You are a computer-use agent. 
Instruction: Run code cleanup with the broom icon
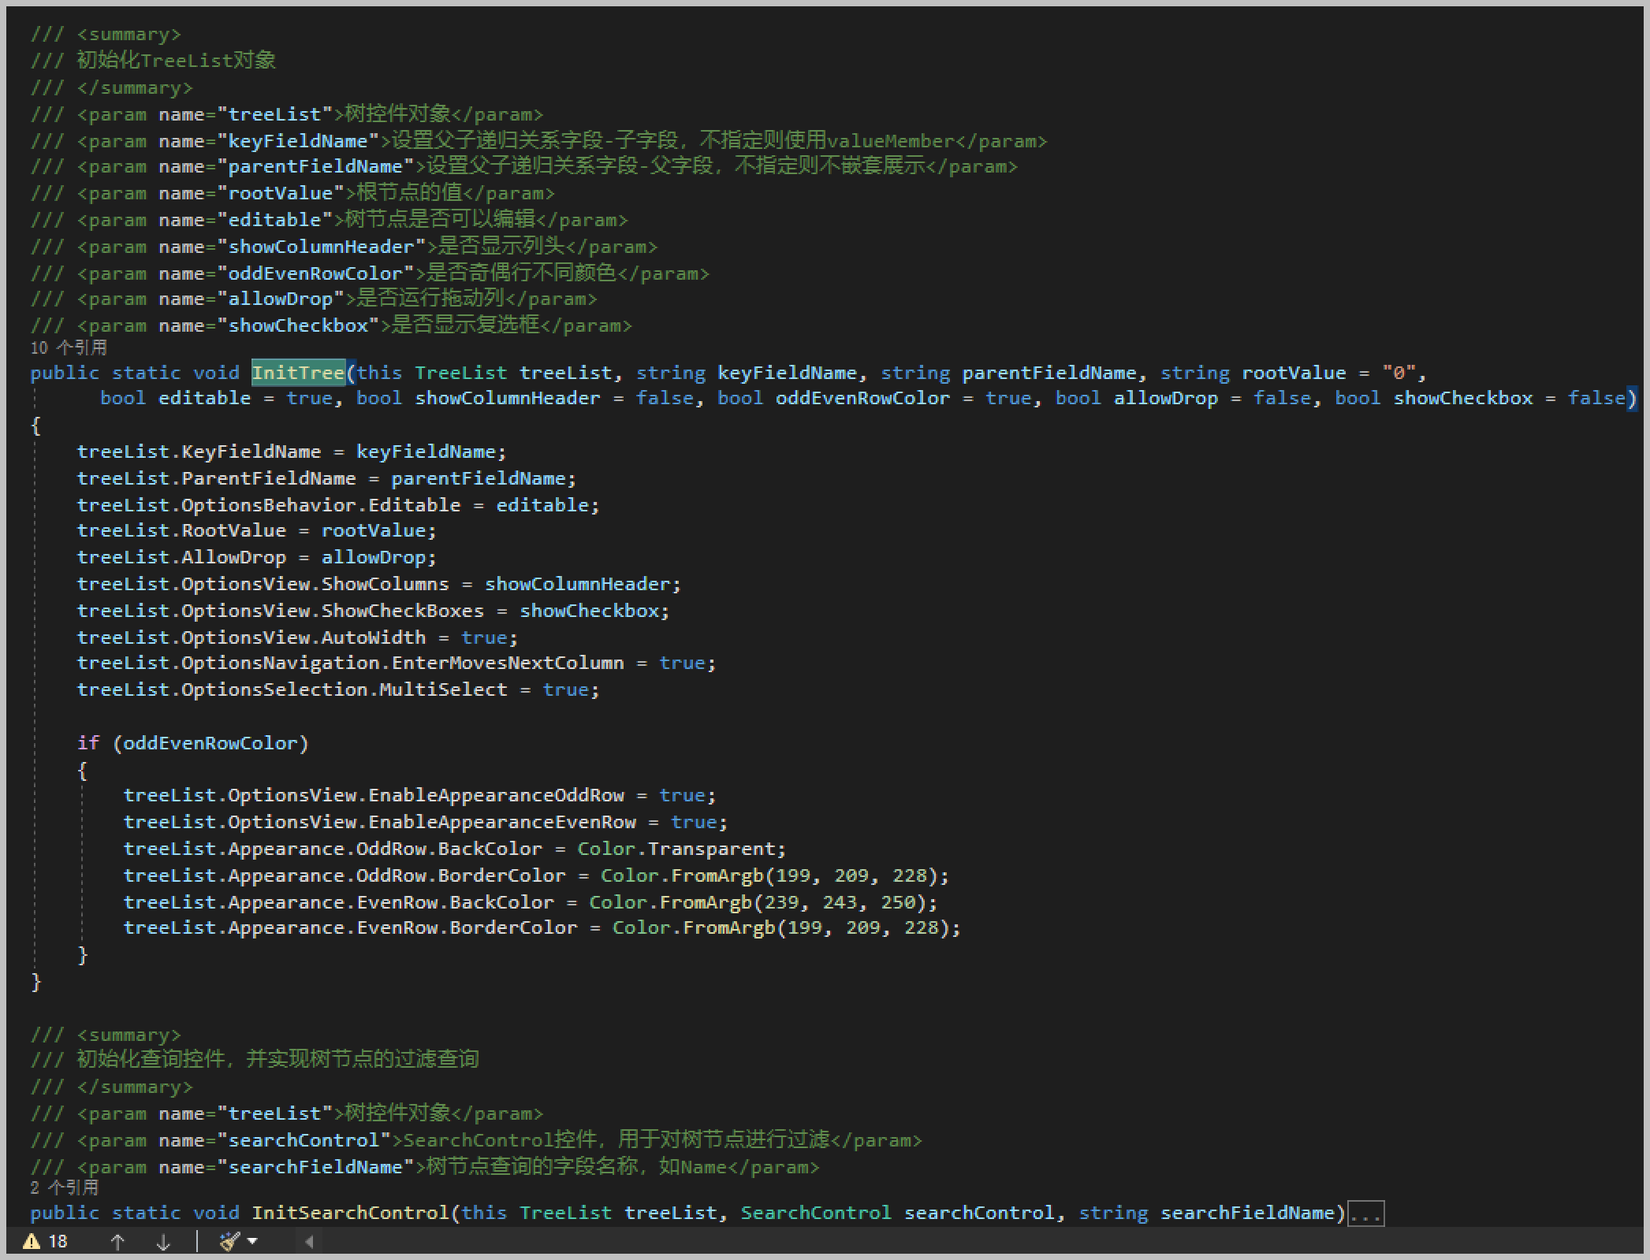click(x=229, y=1242)
